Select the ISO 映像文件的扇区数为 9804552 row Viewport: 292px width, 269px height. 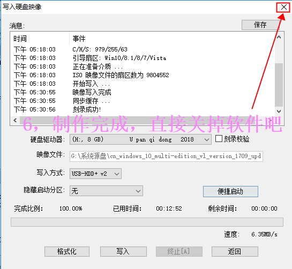point(143,75)
